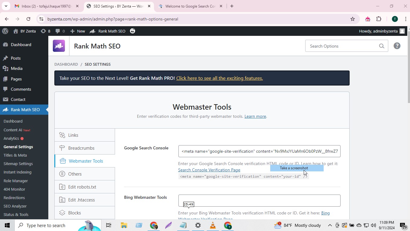Click the address bar URL
The height and width of the screenshot is (231, 410).
[x=113, y=19]
